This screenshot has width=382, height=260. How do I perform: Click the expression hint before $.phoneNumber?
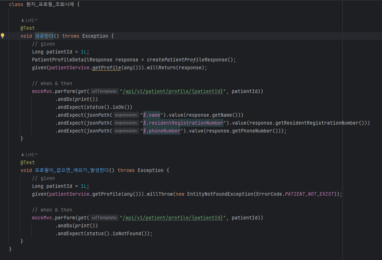click(126, 131)
